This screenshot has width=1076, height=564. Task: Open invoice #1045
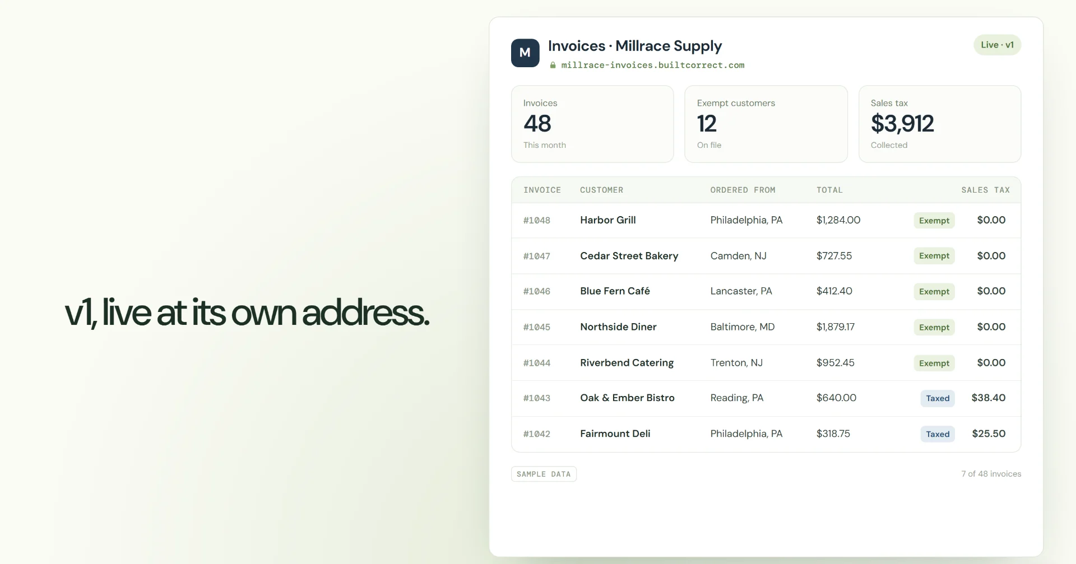537,327
